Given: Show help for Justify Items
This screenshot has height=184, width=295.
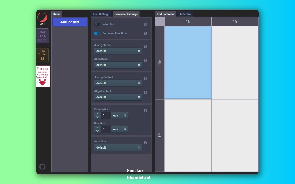Looking at the screenshot, I should pos(145,46).
